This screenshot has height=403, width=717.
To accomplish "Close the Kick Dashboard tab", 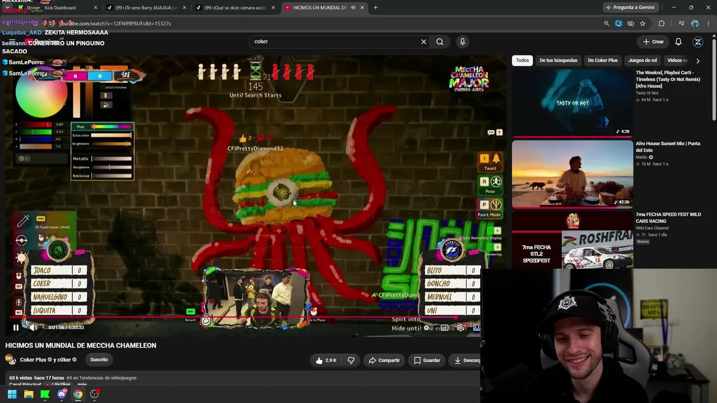I will (x=95, y=8).
